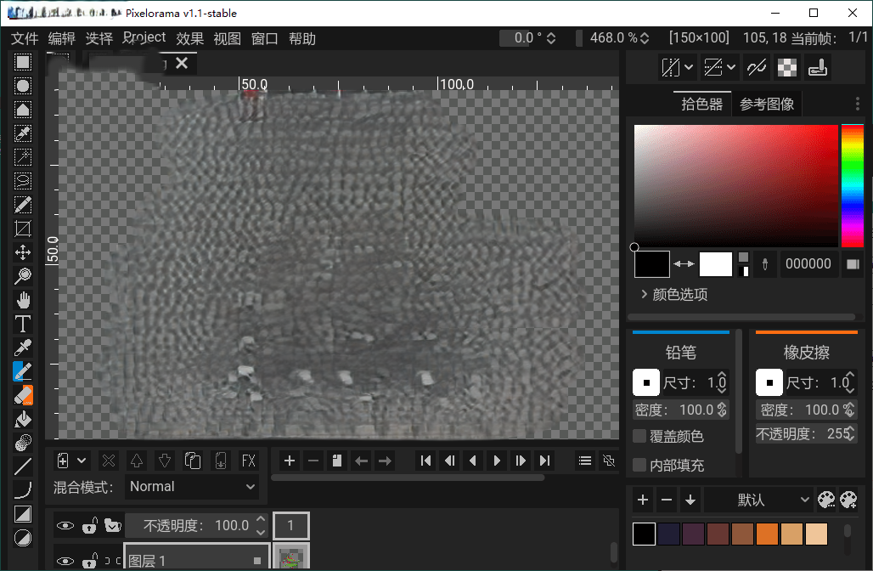Select the Eraser tool

23,395
